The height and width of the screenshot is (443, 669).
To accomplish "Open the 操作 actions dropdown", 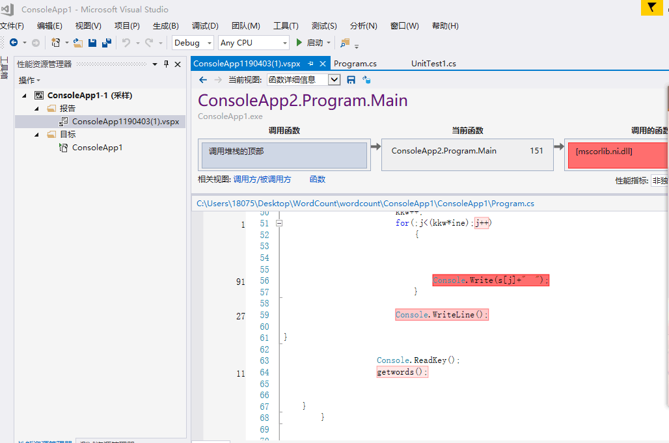I will [x=29, y=80].
